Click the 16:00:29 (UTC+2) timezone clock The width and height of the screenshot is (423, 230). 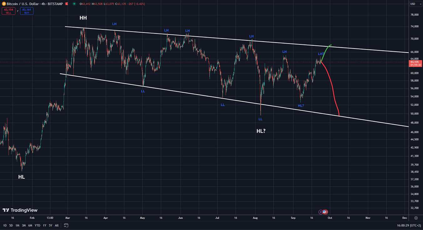pos(409,225)
